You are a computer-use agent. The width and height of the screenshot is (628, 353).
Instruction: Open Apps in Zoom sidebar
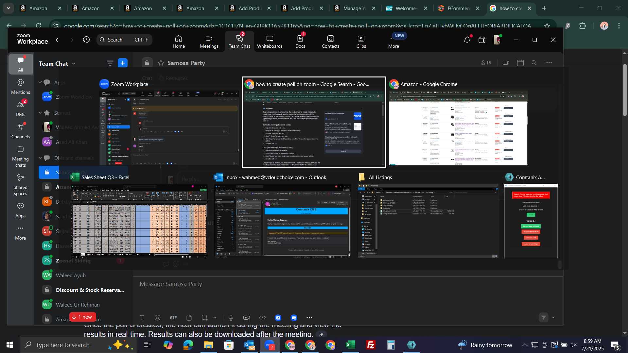pos(21,210)
